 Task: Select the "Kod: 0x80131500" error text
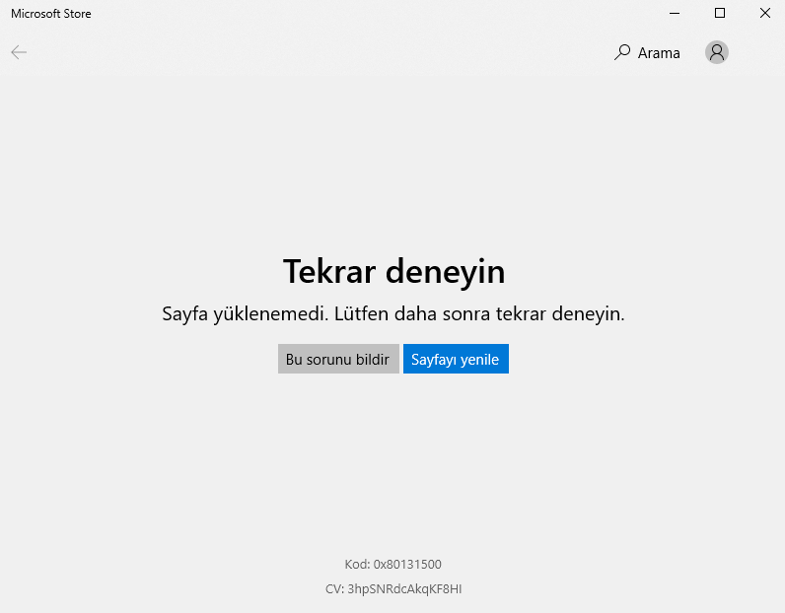(x=393, y=564)
